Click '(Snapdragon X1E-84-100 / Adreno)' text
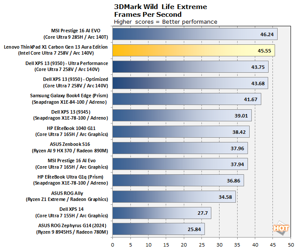This screenshot has height=250, width=297. 69,102
